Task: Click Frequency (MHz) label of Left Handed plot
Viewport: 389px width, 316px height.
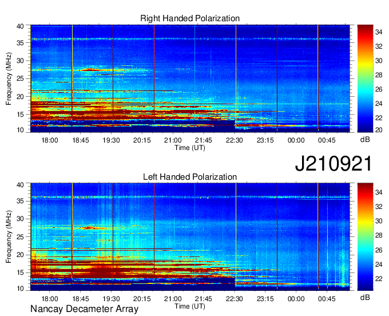Action: (9, 237)
